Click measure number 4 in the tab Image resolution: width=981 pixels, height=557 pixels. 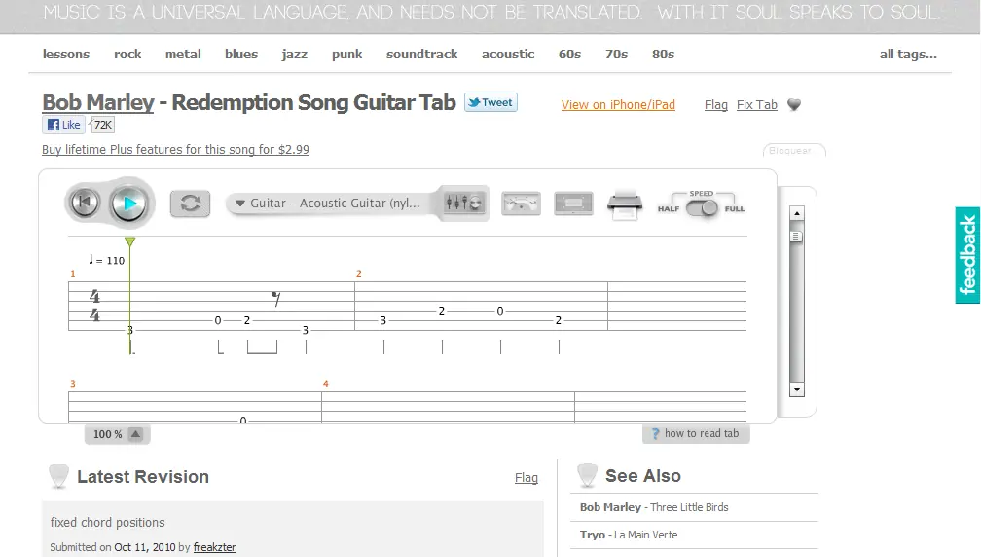pos(325,384)
